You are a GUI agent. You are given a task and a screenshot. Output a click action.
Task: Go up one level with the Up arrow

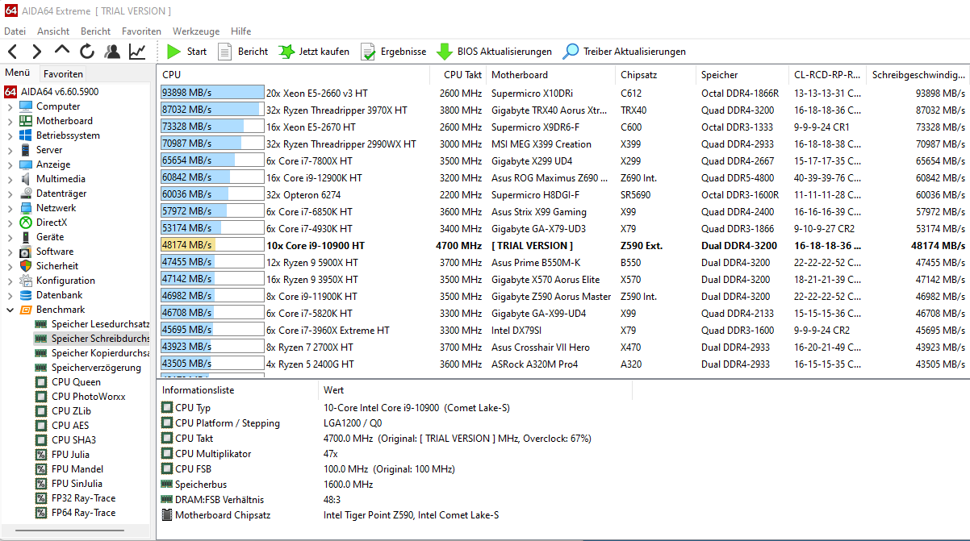(62, 52)
